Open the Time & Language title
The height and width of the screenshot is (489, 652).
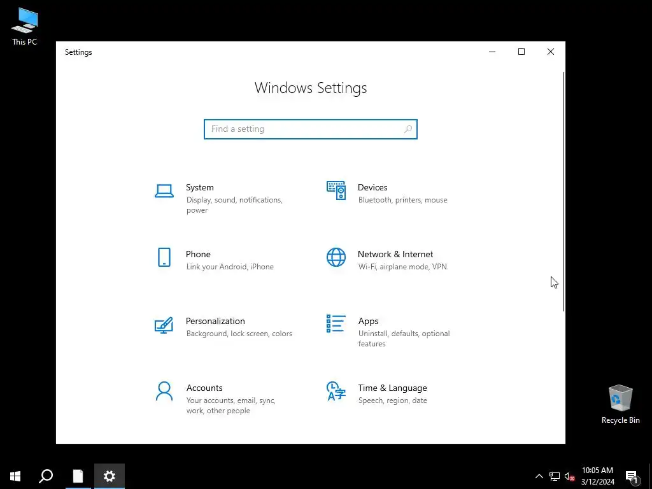(392, 388)
